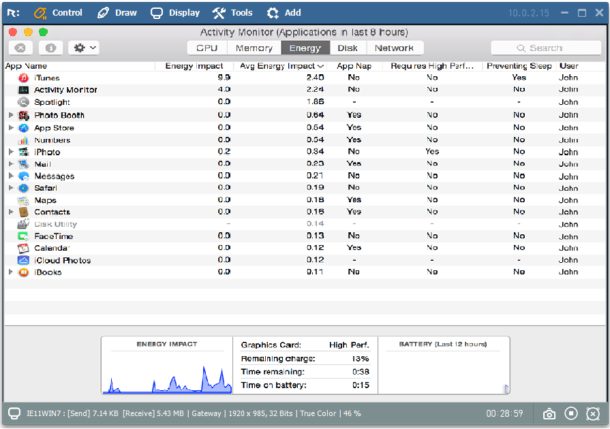Expand the Safari row

tap(11, 188)
